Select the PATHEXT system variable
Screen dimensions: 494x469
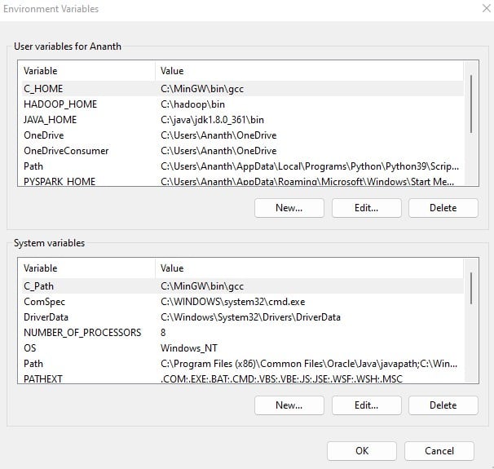[x=243, y=378]
